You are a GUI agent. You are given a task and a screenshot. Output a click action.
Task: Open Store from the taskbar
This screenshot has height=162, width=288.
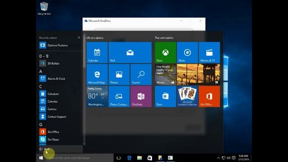150,158
